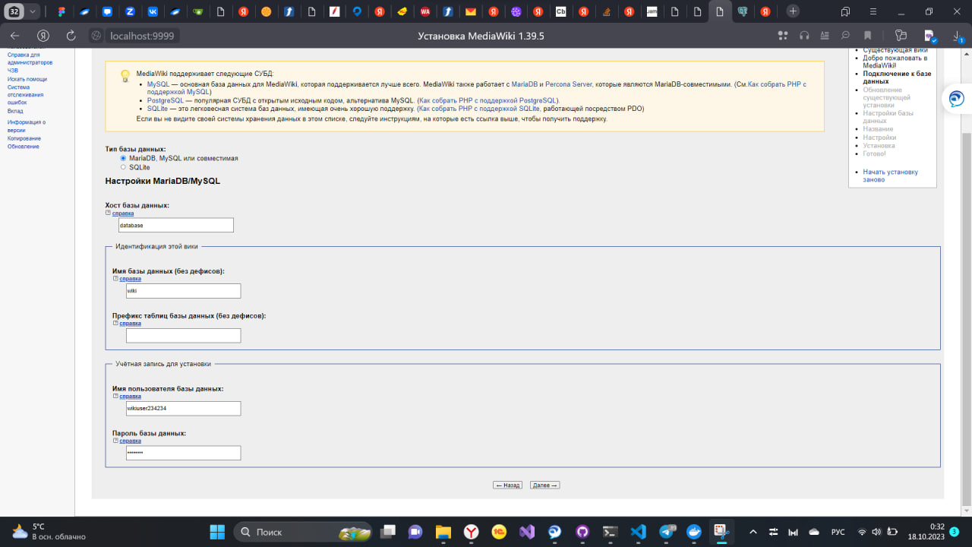Select MariaDB, MySQL или совместимая radio
The image size is (972, 547).
point(123,158)
